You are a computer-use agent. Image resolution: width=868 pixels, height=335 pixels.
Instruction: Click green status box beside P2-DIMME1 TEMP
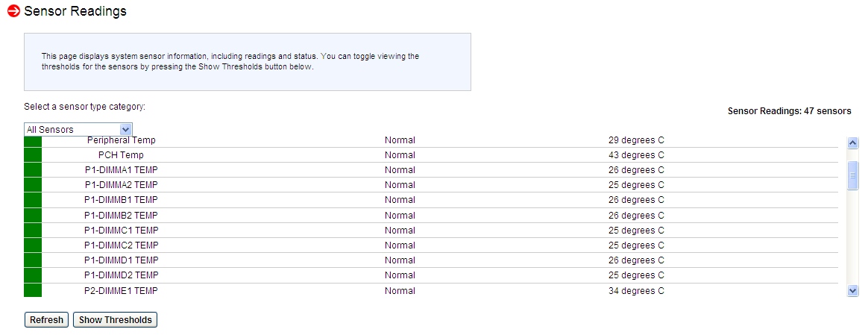coord(33,291)
